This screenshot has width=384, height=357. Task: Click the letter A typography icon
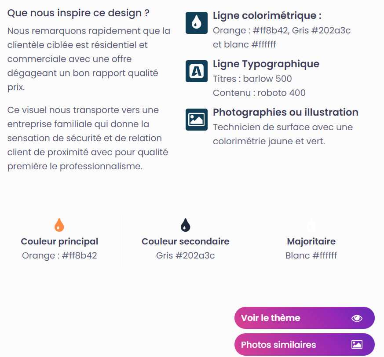click(x=197, y=71)
